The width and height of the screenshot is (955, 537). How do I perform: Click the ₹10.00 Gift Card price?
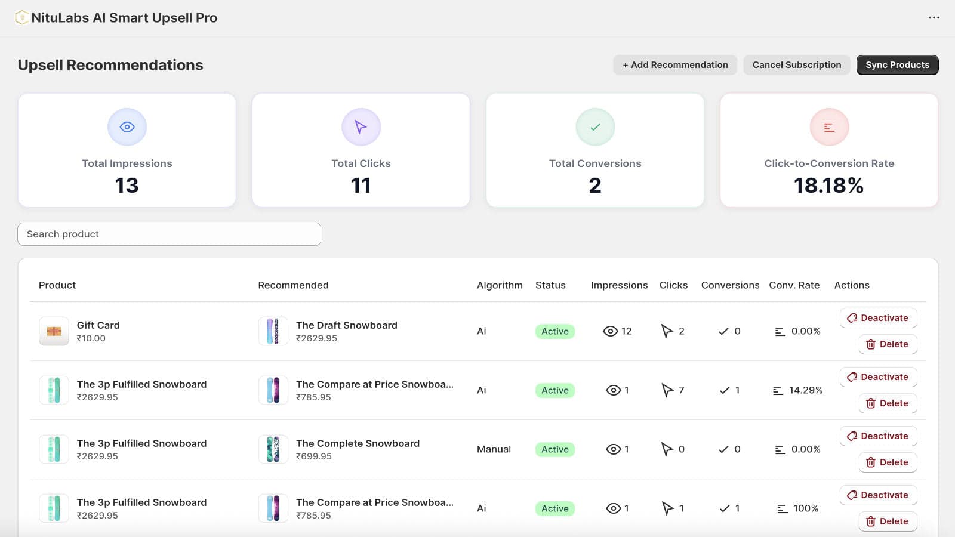[91, 338]
